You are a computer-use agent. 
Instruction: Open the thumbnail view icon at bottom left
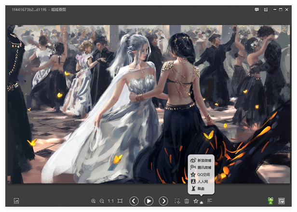tap(16, 201)
